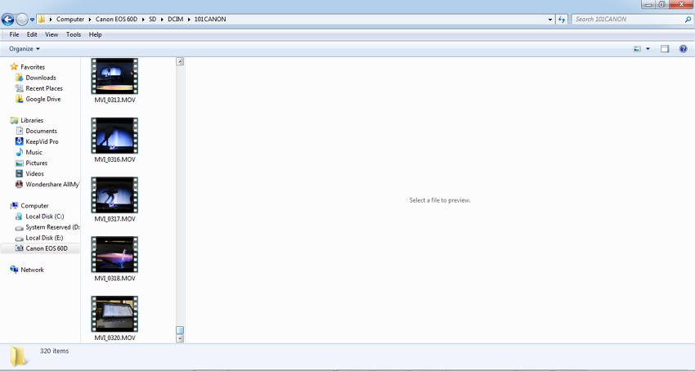Select the MVI_0320.MOV video thumbnail
This screenshot has height=371, width=695.
click(x=114, y=314)
